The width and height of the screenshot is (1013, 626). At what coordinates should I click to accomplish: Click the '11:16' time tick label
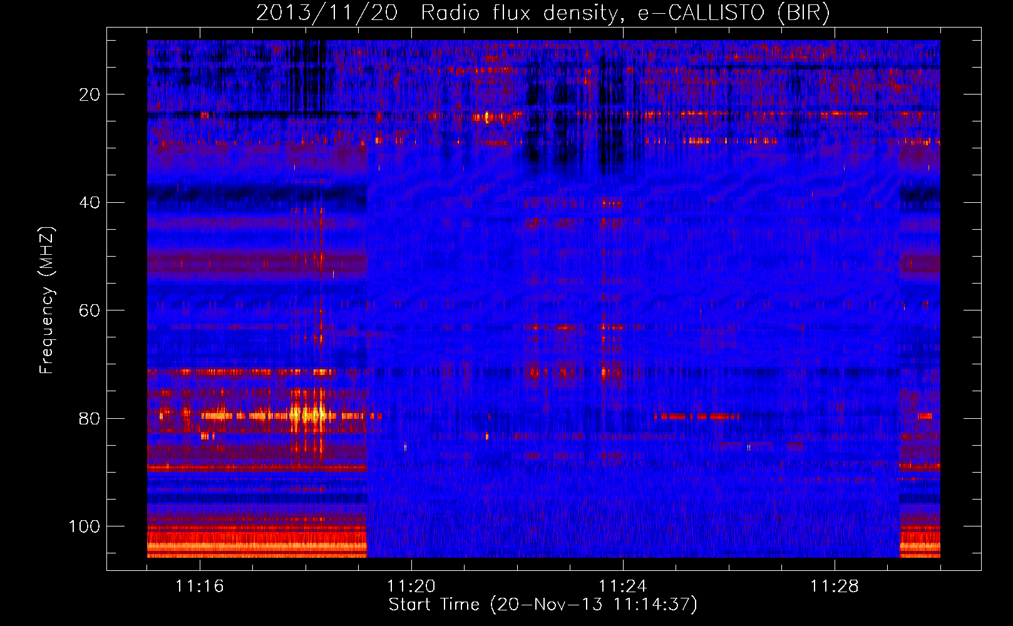[200, 587]
